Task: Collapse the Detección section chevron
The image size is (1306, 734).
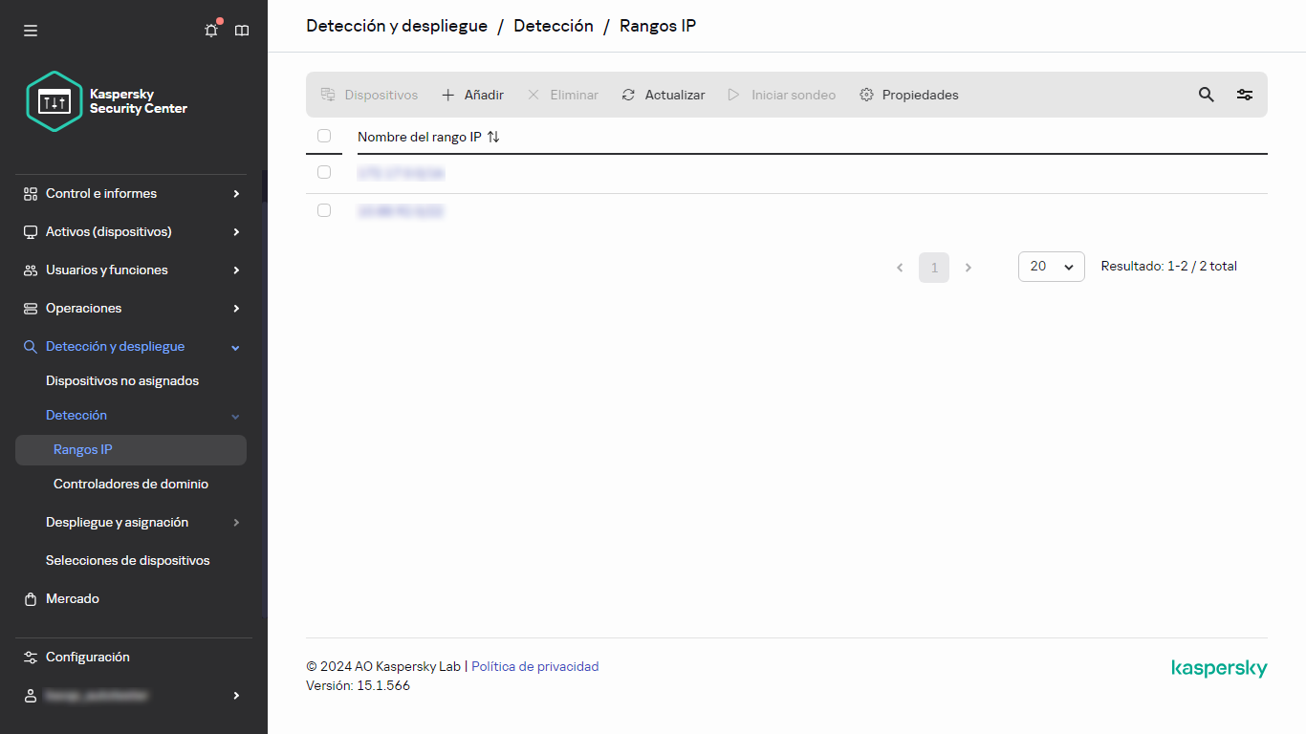Action: tap(235, 415)
